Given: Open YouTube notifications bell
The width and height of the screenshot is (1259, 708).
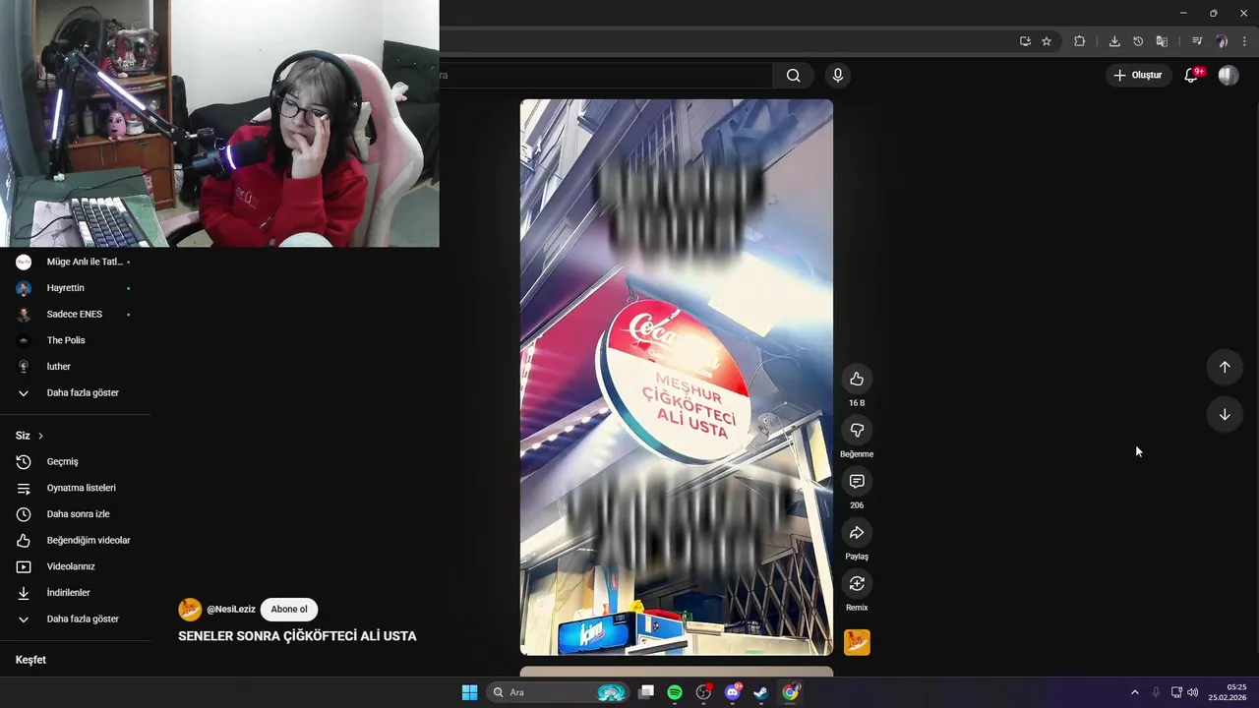Looking at the screenshot, I should (1191, 76).
